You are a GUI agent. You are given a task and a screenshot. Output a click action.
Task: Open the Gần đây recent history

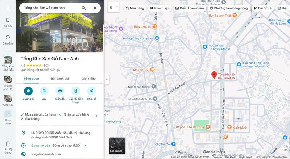tap(8, 40)
